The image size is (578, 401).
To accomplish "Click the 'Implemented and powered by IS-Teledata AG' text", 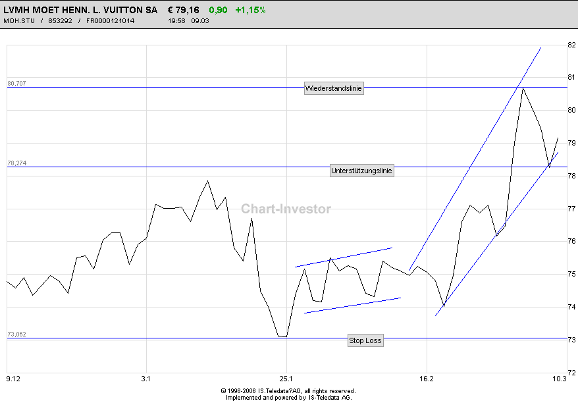I will (288, 397).
